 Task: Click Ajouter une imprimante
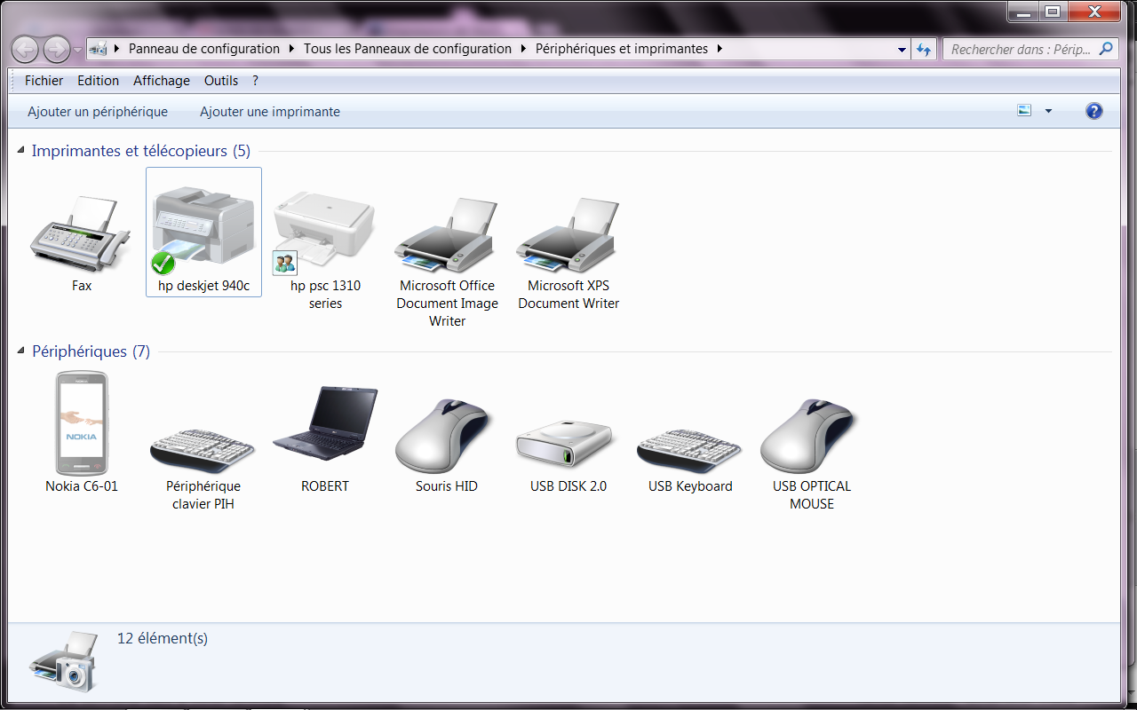[x=270, y=112]
